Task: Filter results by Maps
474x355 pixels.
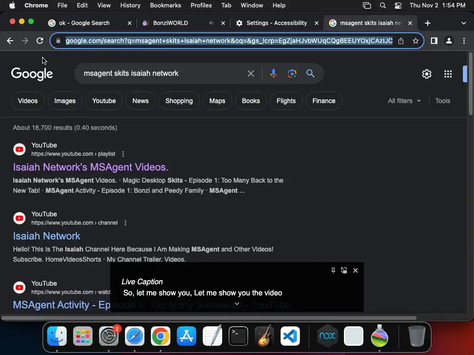Action: pyautogui.click(x=218, y=101)
